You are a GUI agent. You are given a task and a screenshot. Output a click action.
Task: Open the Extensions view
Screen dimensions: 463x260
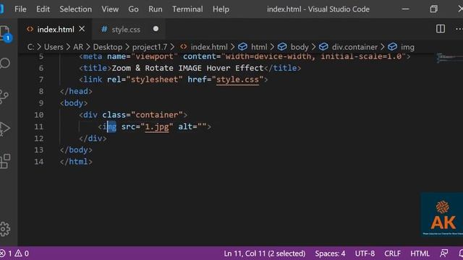5,161
